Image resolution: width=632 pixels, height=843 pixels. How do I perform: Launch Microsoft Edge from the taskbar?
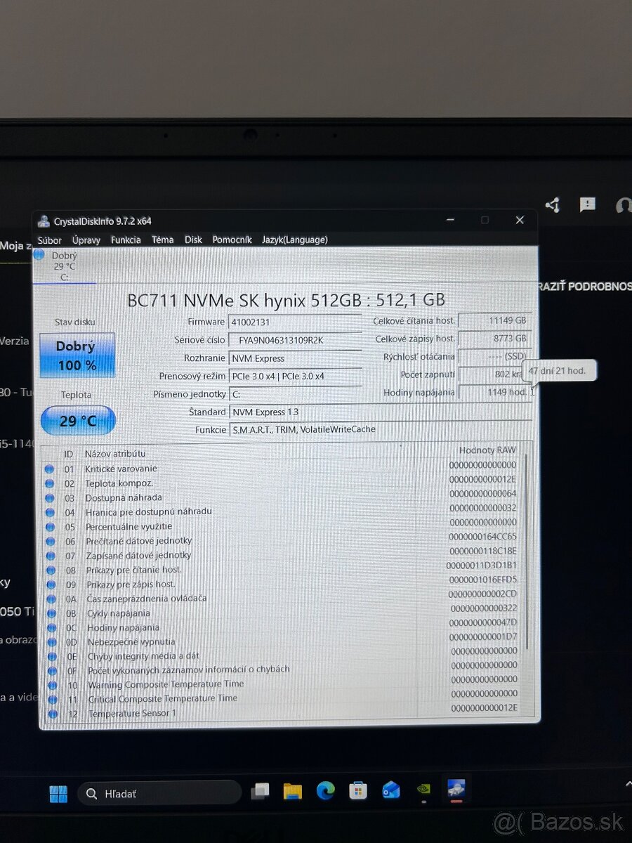(324, 790)
